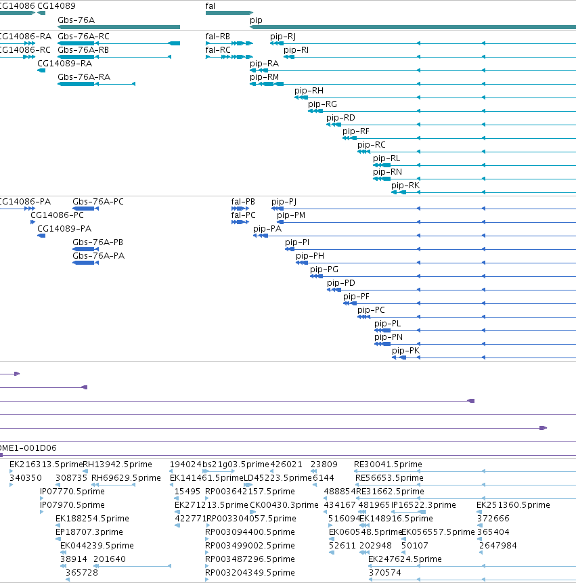Click protein CG14089-PA label
576x583 pixels.
click(64, 229)
